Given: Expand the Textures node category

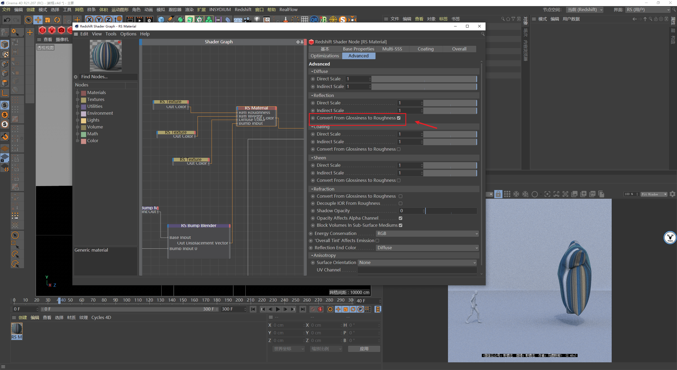Looking at the screenshot, I should coord(78,100).
